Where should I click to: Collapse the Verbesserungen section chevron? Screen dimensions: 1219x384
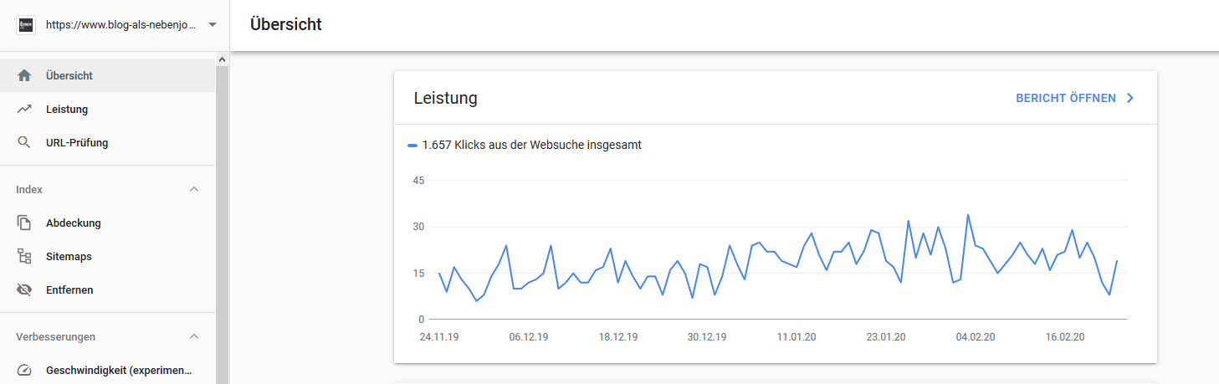point(194,336)
